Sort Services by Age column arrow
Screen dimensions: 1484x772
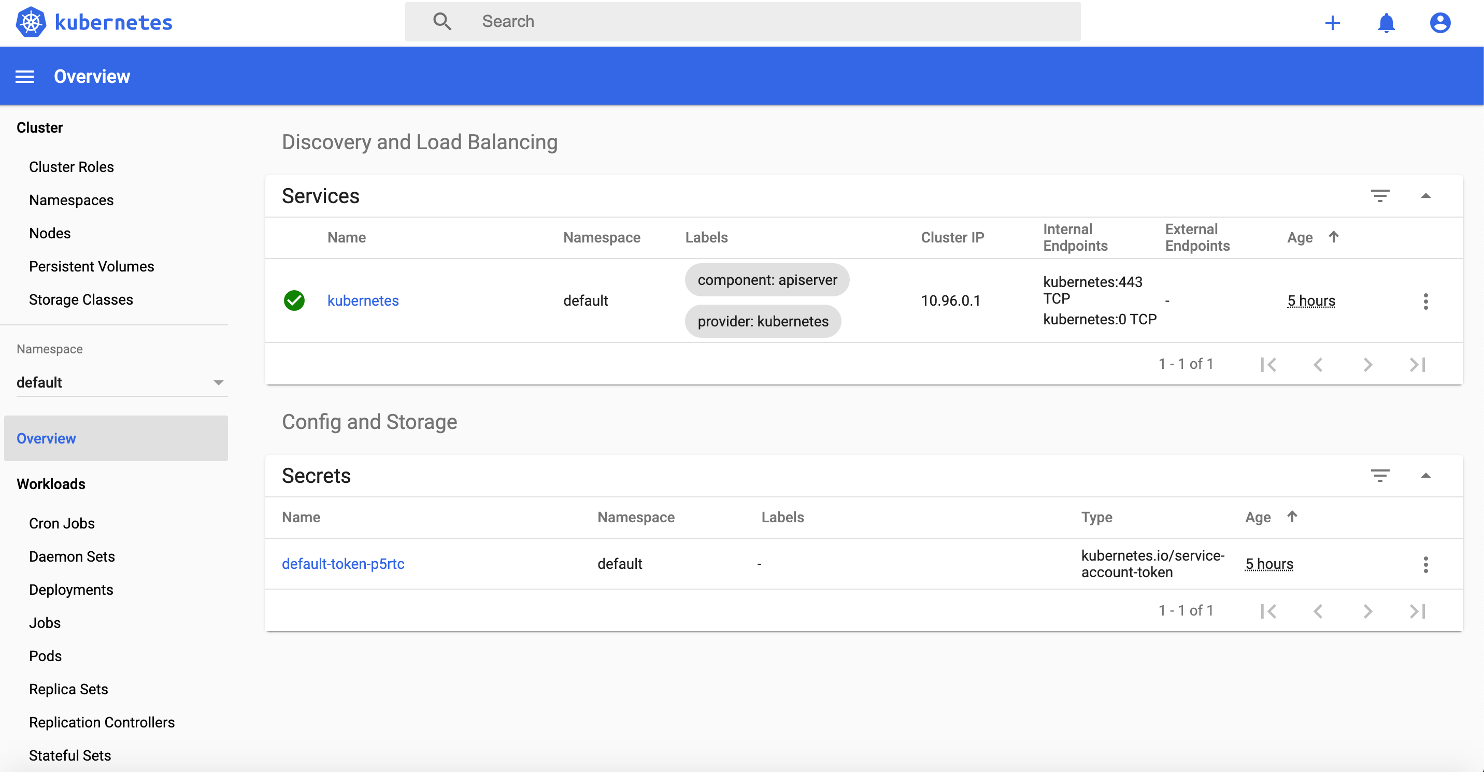tap(1333, 237)
